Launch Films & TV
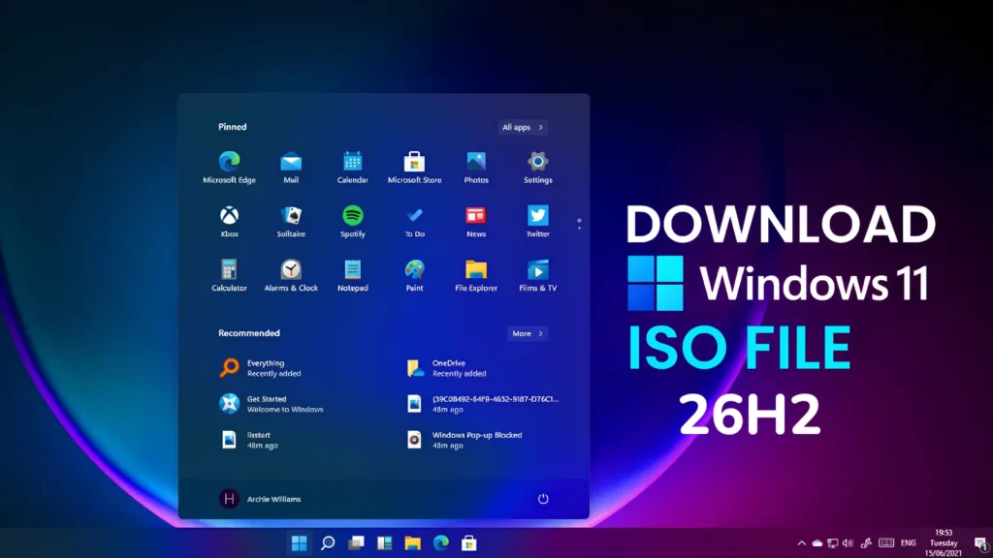This screenshot has width=993, height=558. 537,275
